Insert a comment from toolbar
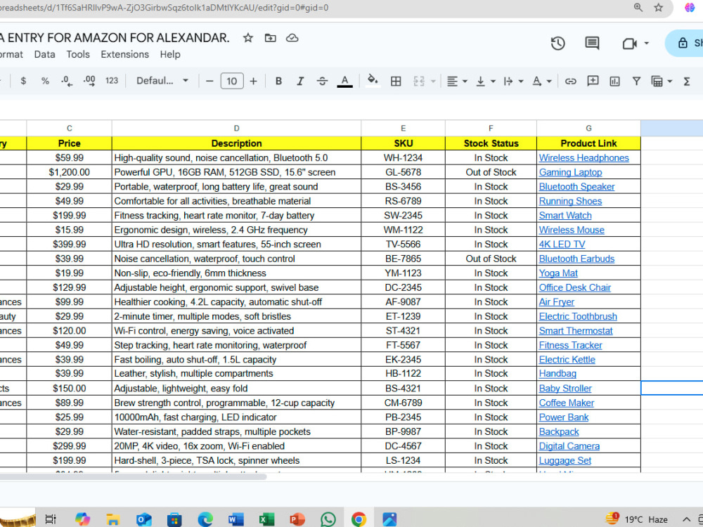The width and height of the screenshot is (703, 527). pos(593,81)
